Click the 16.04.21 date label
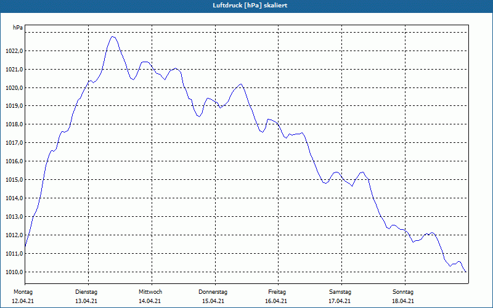 pos(276,301)
